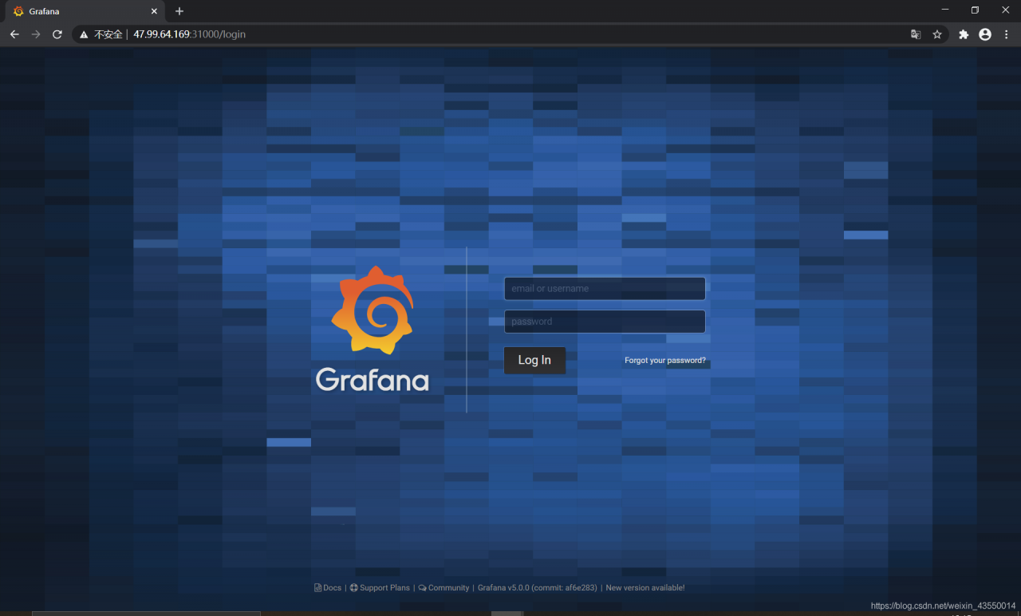
Task: Open the Community footer link
Action: [443, 588]
